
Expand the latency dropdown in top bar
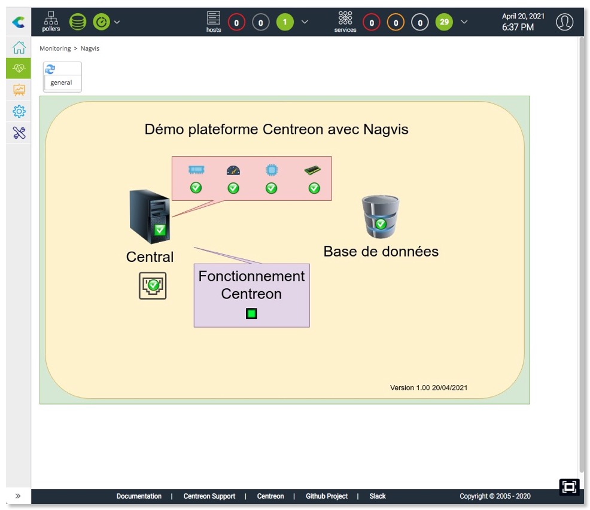[x=118, y=22]
